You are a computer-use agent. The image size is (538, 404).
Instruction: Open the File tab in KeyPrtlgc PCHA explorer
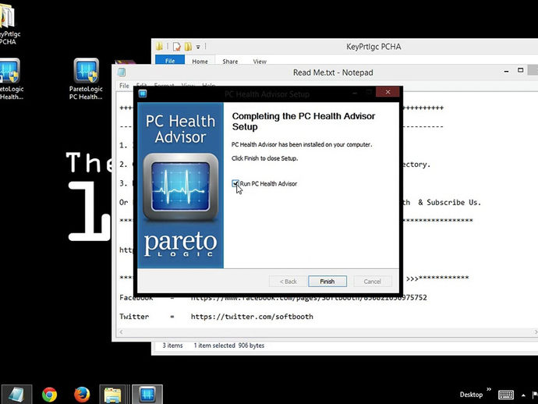(x=170, y=60)
